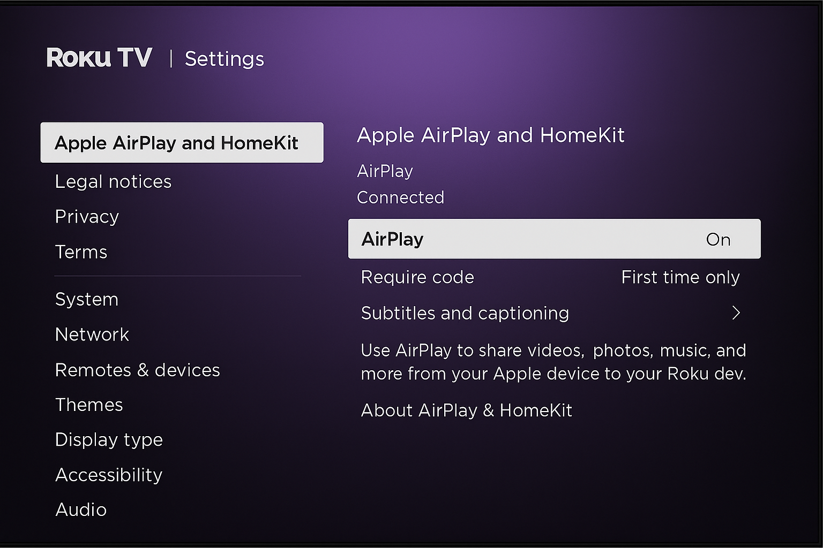The height and width of the screenshot is (548, 823).
Task: Toggle AirPlay off
Action: pos(553,239)
